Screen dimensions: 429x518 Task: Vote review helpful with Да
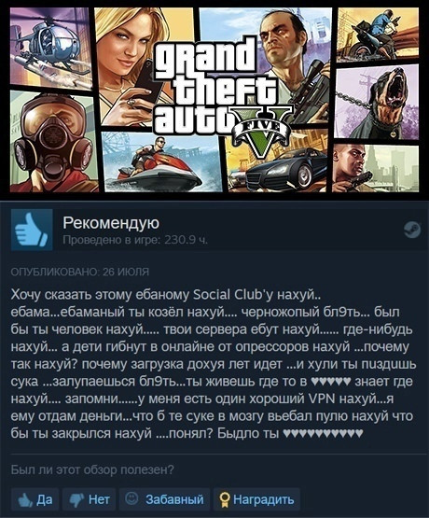click(35, 499)
